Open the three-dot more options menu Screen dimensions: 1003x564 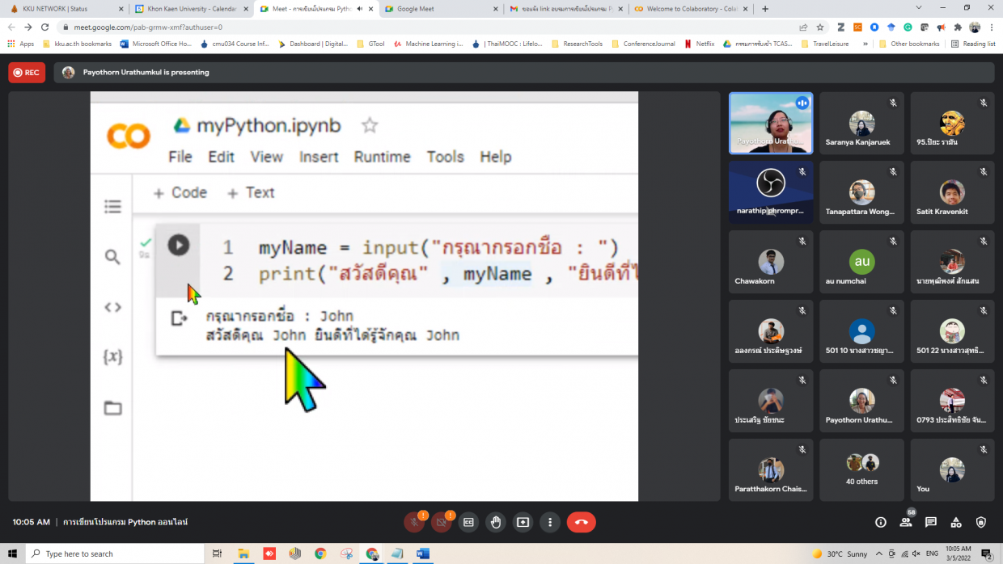coord(550,522)
